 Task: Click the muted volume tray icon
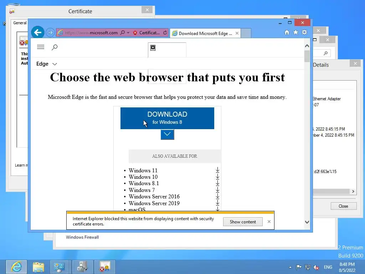(316, 267)
